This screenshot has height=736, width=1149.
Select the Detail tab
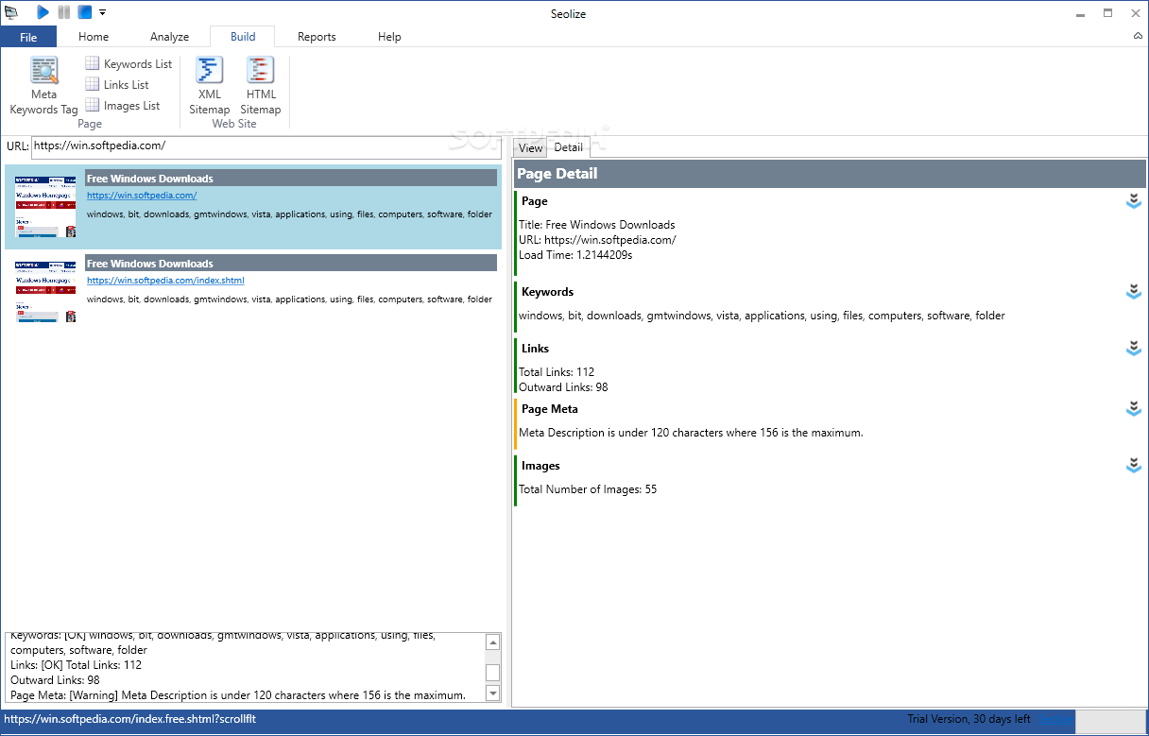click(568, 146)
